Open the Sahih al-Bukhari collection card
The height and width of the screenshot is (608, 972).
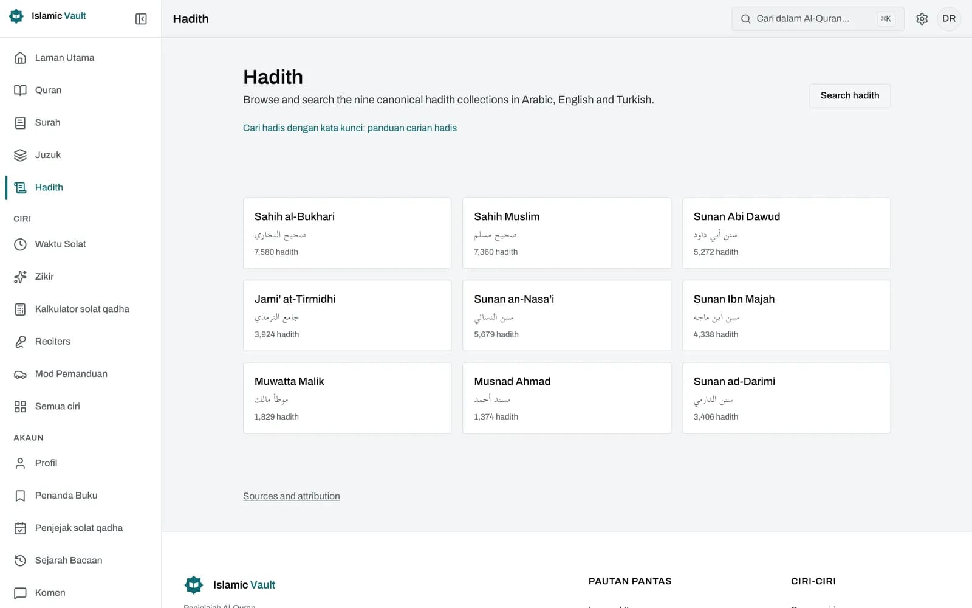coord(347,233)
